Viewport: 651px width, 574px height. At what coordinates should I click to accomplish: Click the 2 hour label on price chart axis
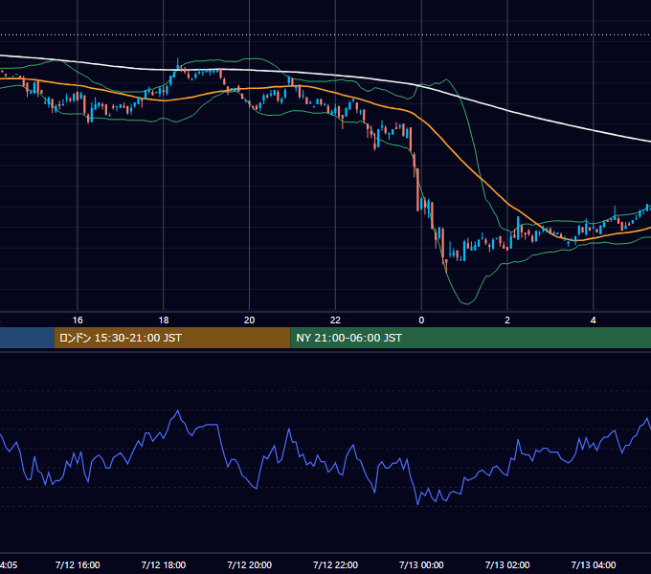point(507,320)
